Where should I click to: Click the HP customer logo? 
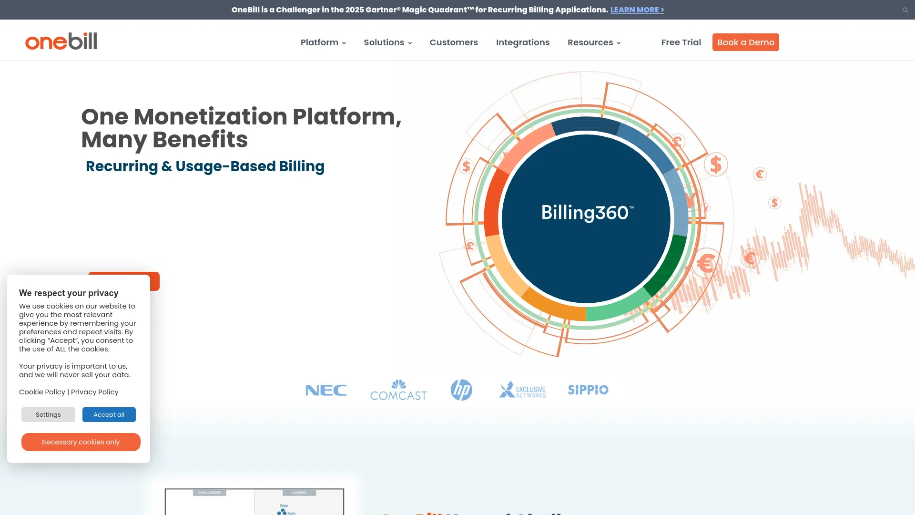[461, 390]
